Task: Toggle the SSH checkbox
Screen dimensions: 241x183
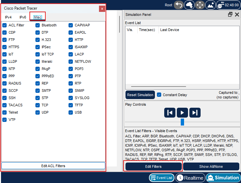Action: (4, 98)
